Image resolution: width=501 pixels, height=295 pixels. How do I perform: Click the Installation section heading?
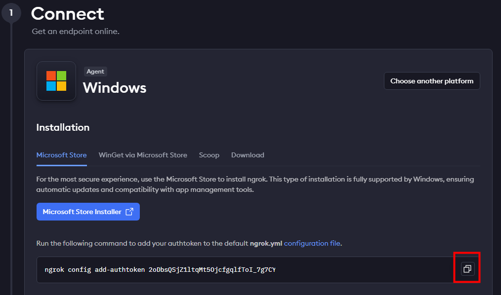coord(63,127)
